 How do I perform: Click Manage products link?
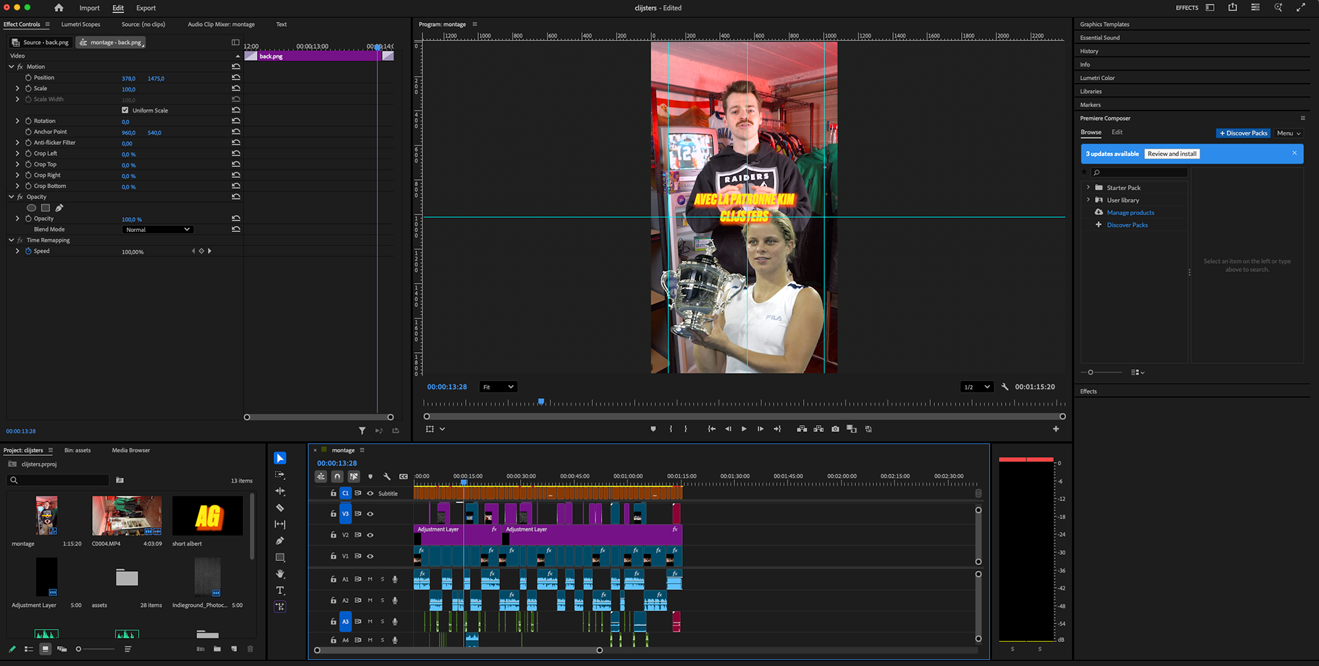point(1130,213)
